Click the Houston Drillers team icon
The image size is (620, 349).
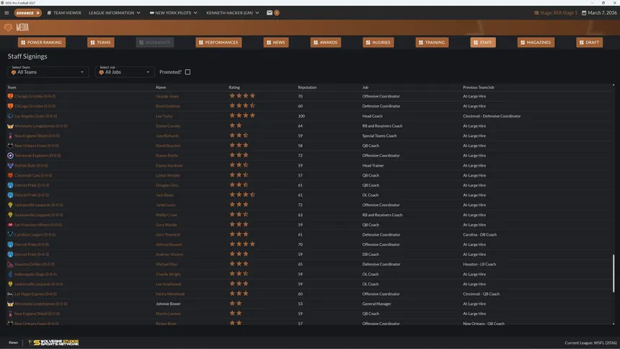[10, 265]
